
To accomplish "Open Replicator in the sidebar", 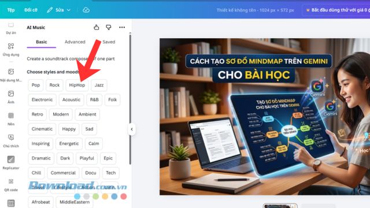I will (11, 163).
